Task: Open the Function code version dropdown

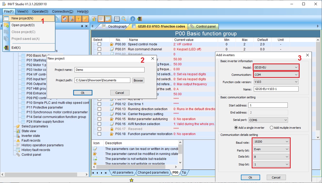Action: (276, 82)
